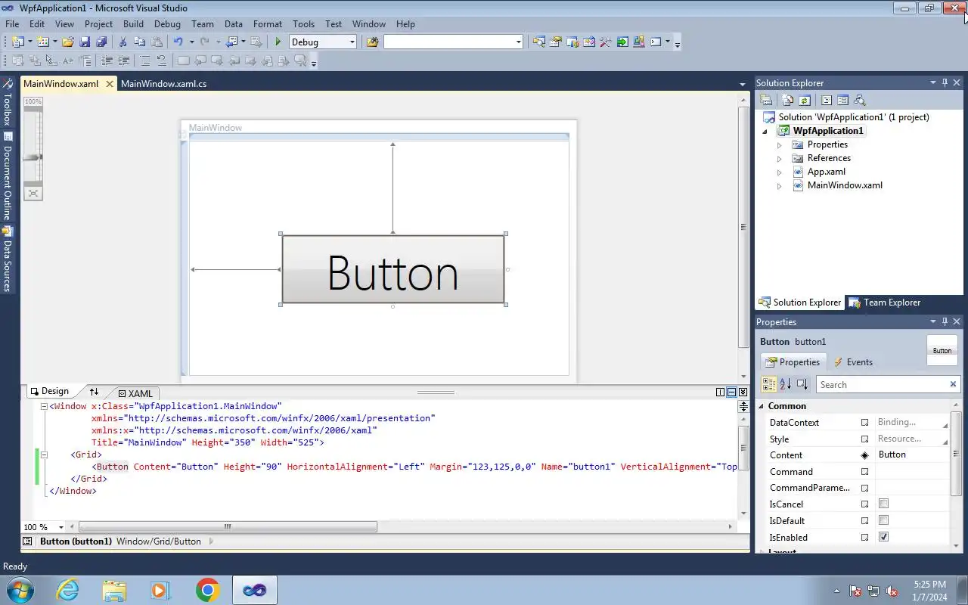Click inside the Properties Search field
The height and width of the screenshot is (605, 968).
coord(882,385)
